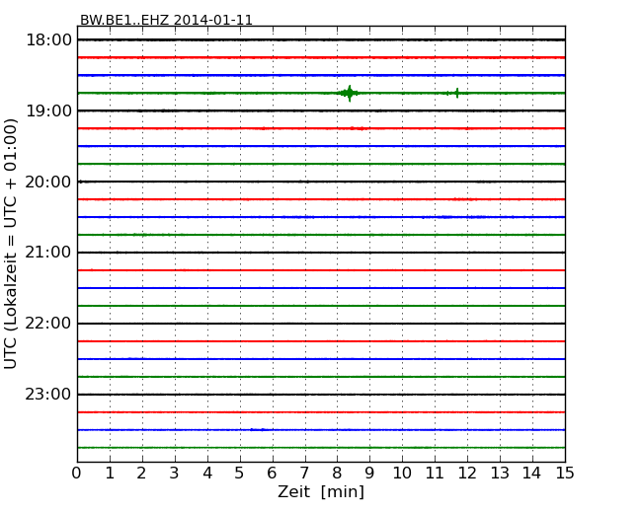The height and width of the screenshot is (513, 642).
Task: Select x-axis tick label 0
Action: [x=77, y=474]
